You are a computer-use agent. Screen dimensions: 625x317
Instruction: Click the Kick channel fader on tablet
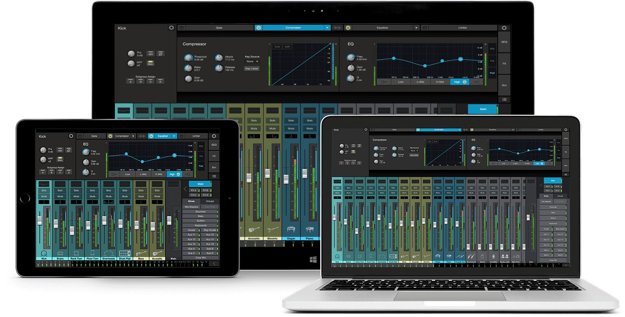[x=39, y=221]
